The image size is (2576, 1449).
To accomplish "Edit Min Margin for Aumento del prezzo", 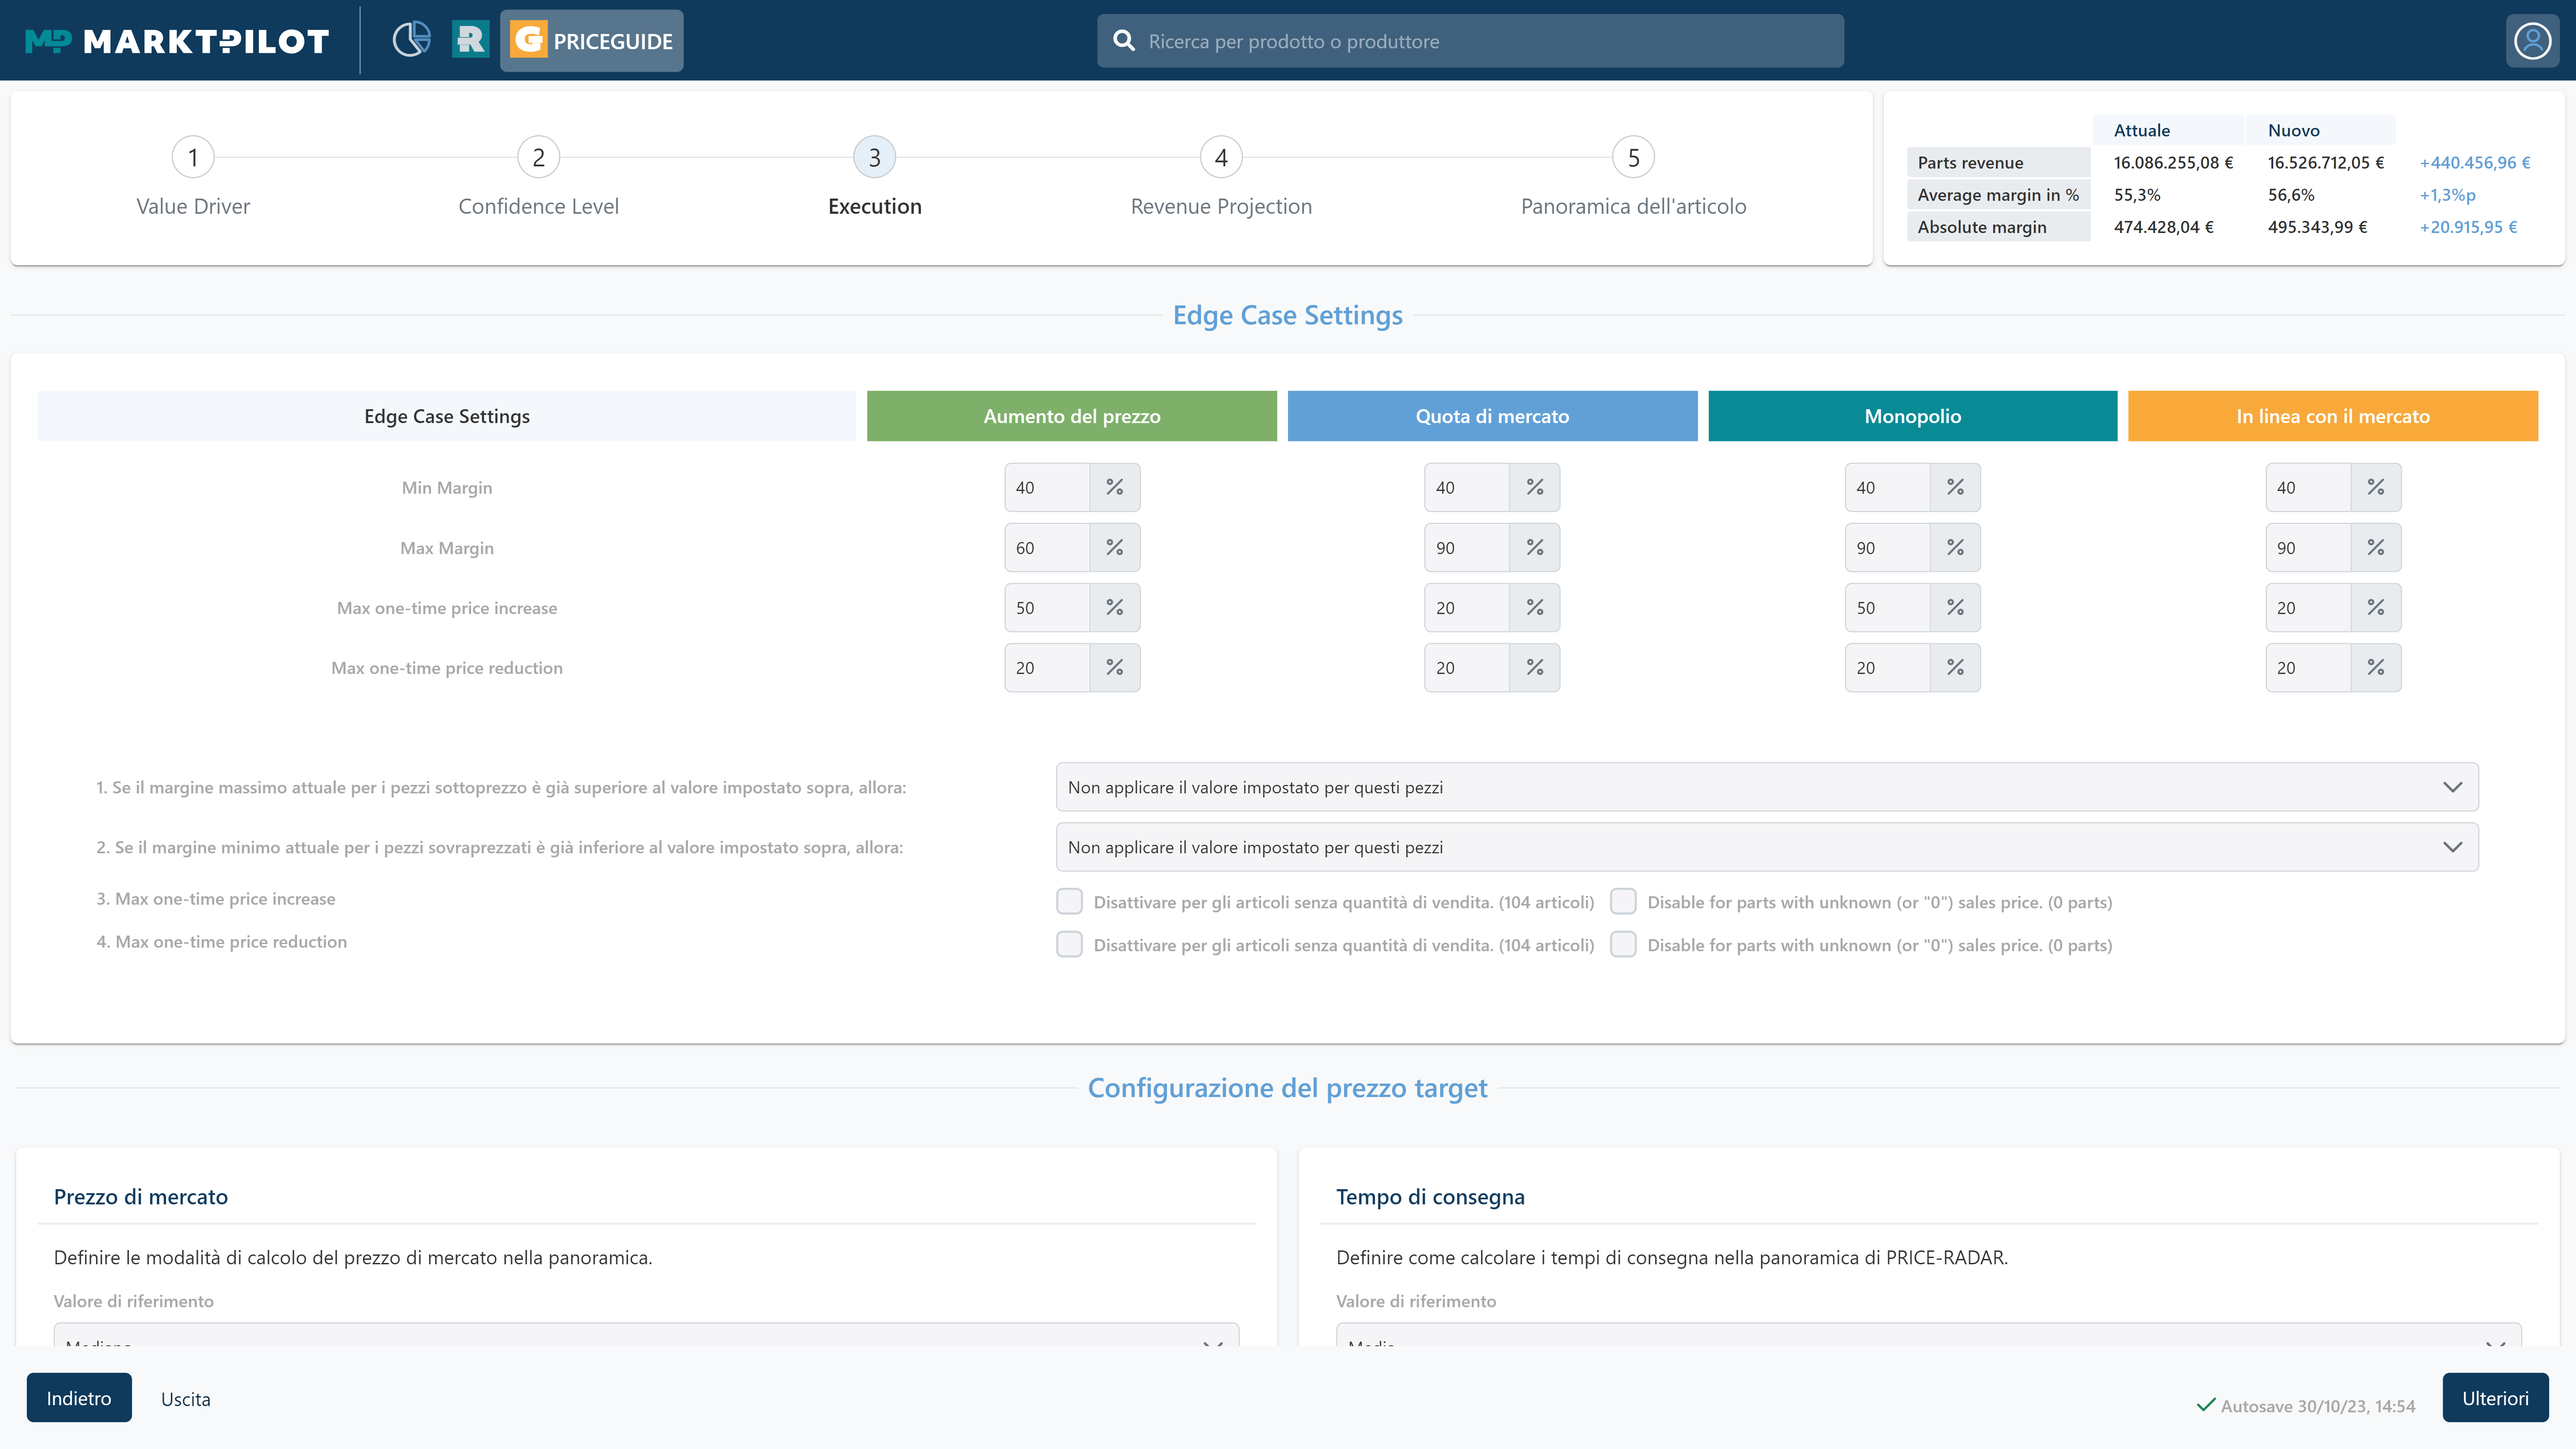I will click(1046, 487).
